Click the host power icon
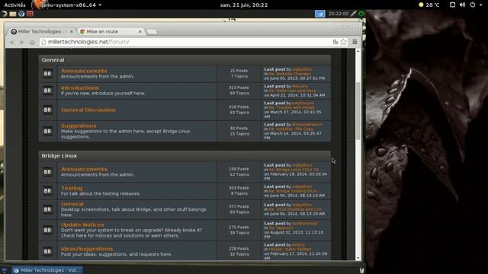 click(x=473, y=5)
